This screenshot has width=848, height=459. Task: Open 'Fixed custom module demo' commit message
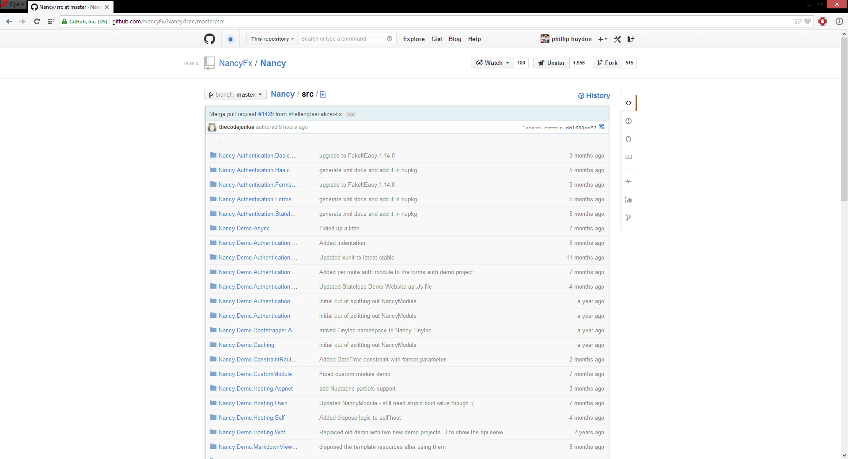click(355, 374)
